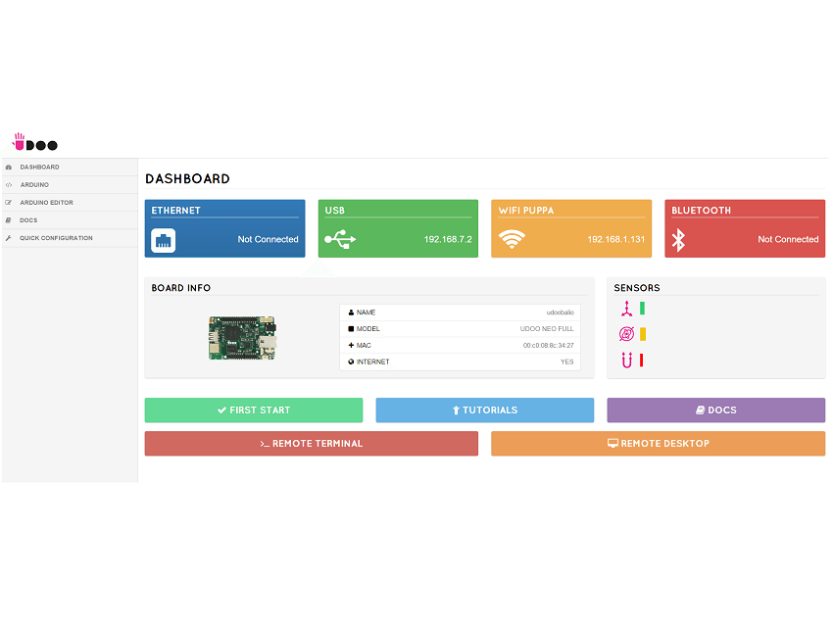
Task: Click Ethernet Not Connected status text
Action: 269,239
